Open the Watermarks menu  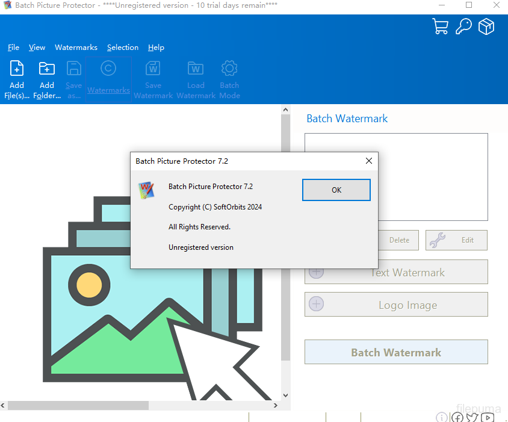[76, 48]
